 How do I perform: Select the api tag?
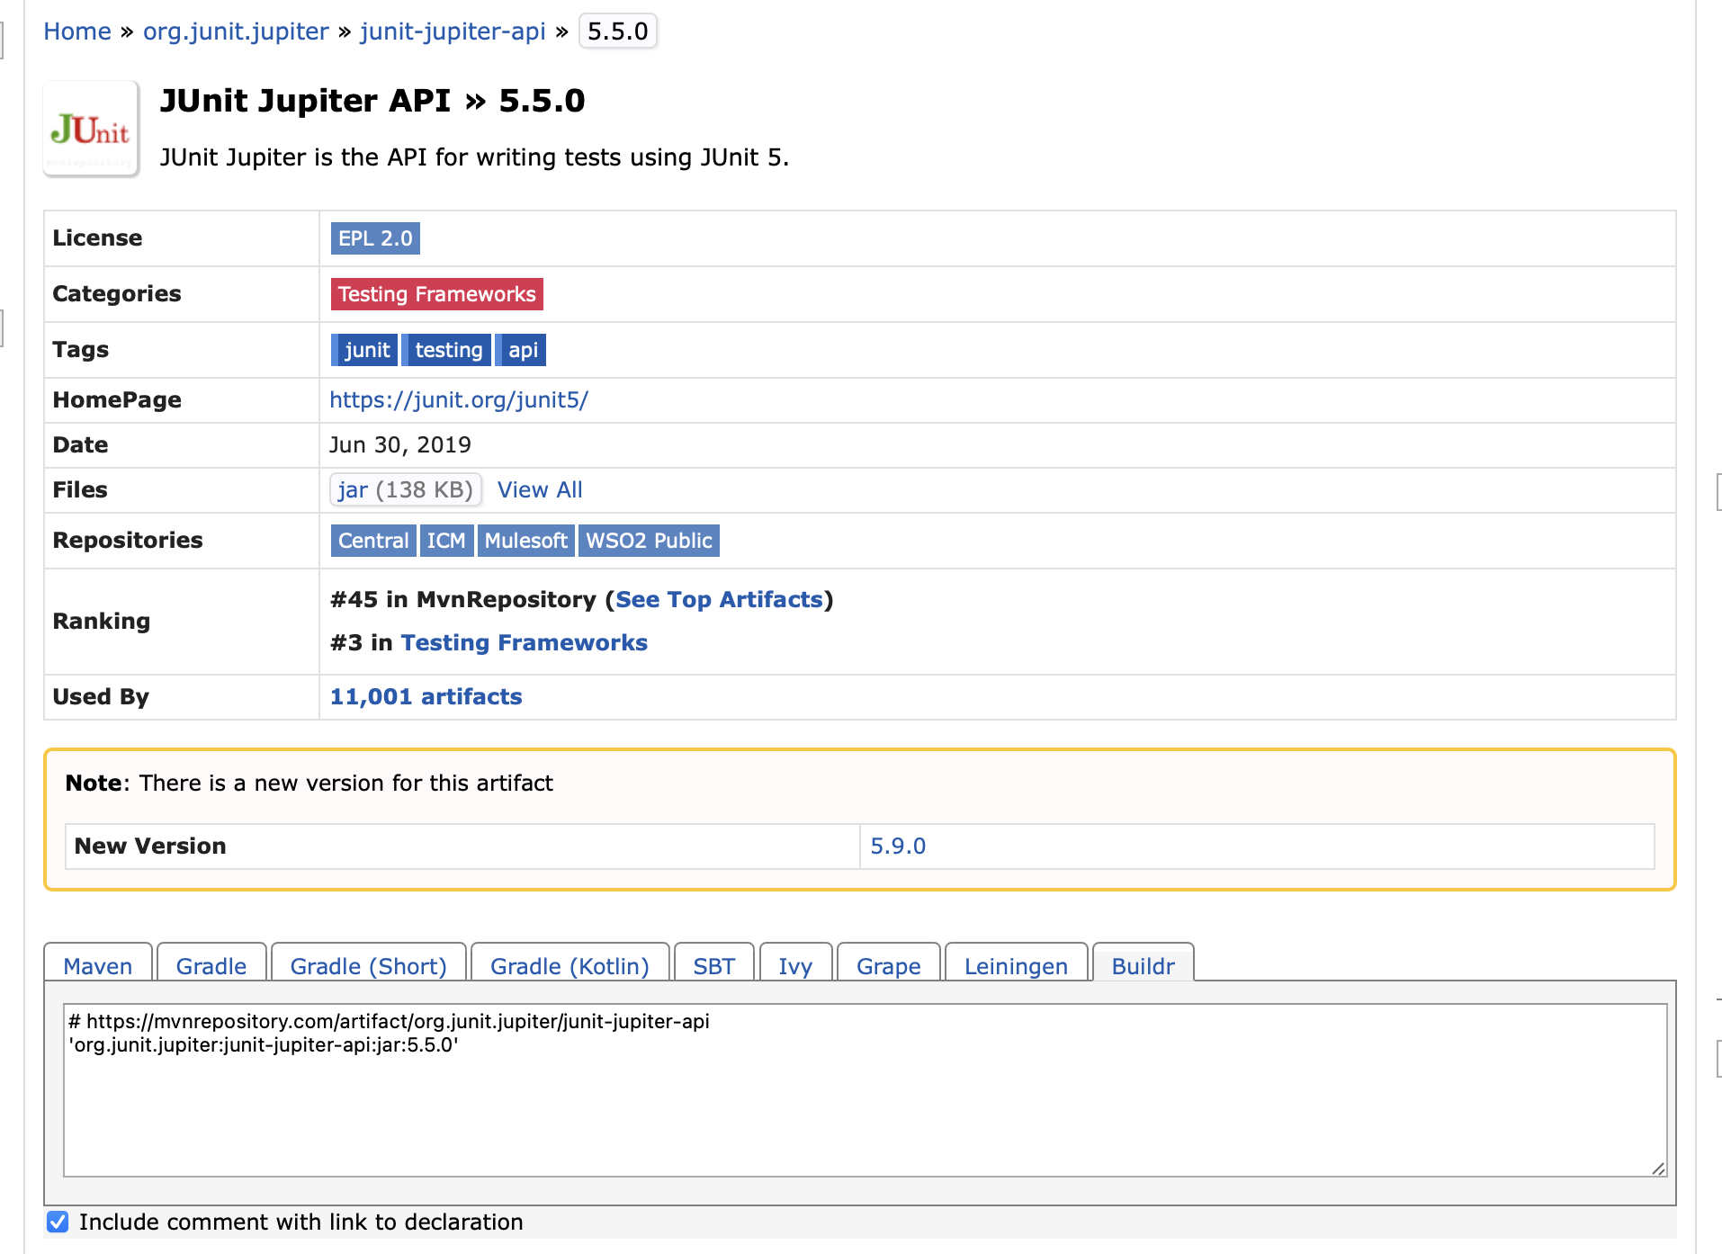click(521, 350)
